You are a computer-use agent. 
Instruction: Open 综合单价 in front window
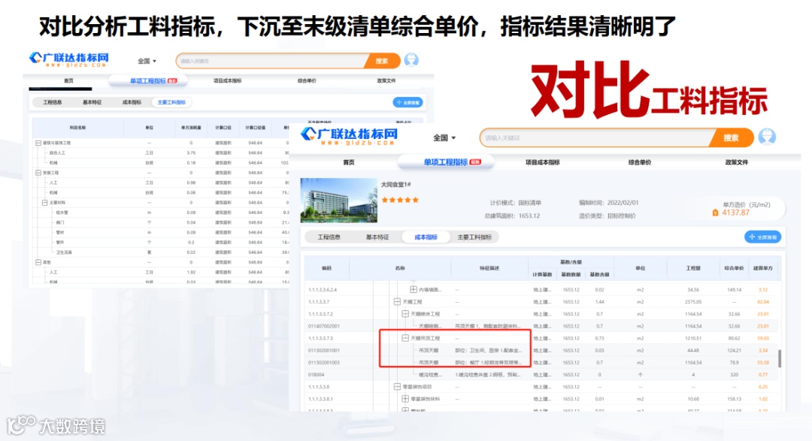tap(640, 162)
